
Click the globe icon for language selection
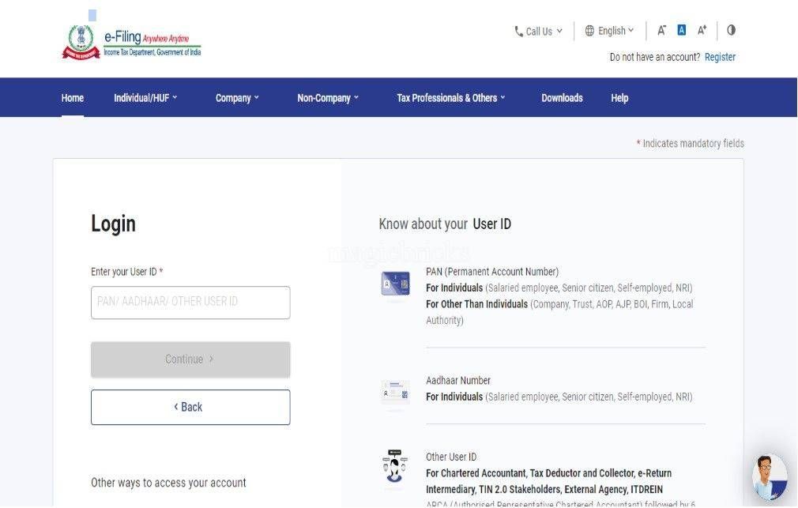(589, 31)
